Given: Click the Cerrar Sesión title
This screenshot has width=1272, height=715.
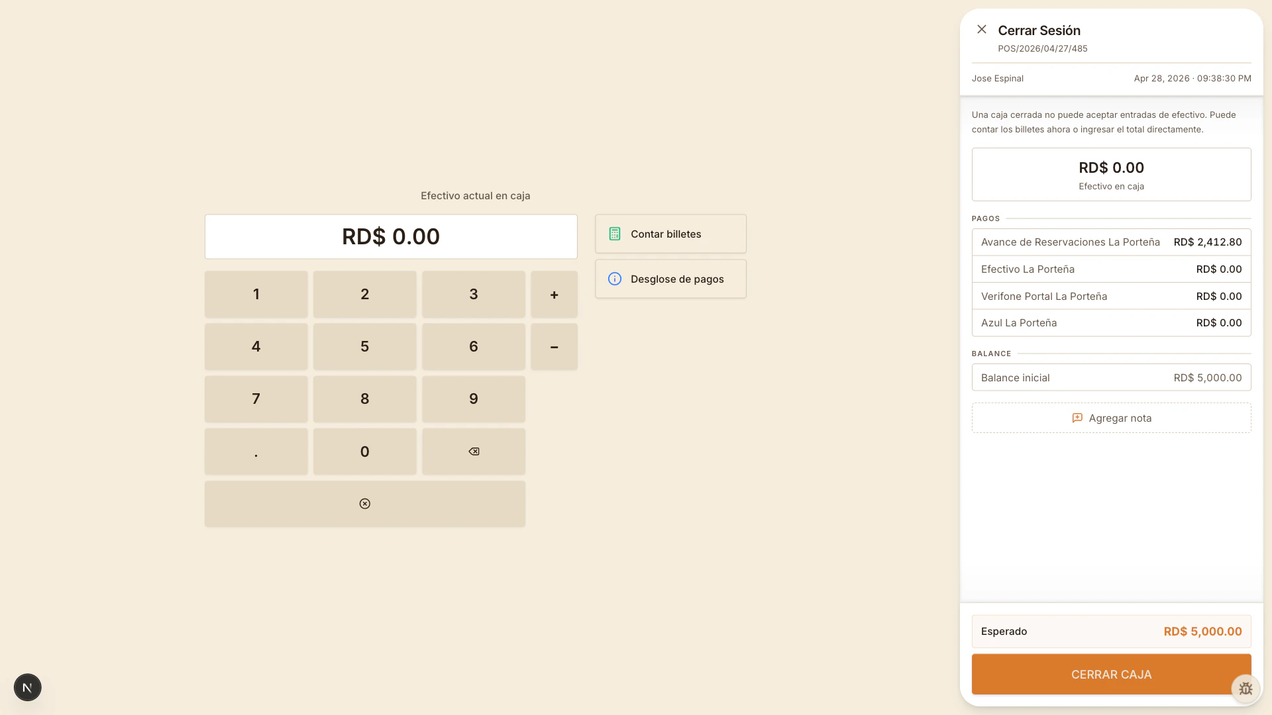Looking at the screenshot, I should coord(1039,30).
